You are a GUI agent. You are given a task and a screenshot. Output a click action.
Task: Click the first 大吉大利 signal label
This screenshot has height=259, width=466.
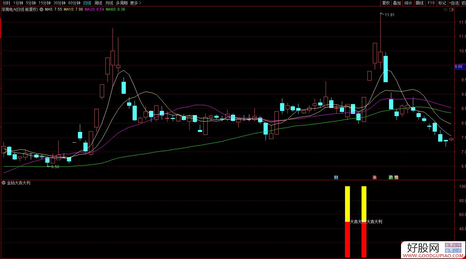tap(358, 222)
